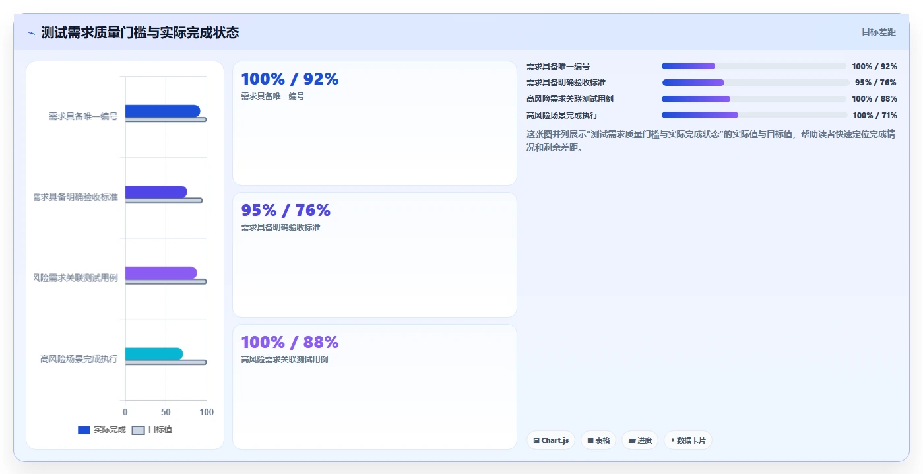The height and width of the screenshot is (474, 923).
Task: Click progress list label 高风险场景完成执行
Action: [x=562, y=115]
